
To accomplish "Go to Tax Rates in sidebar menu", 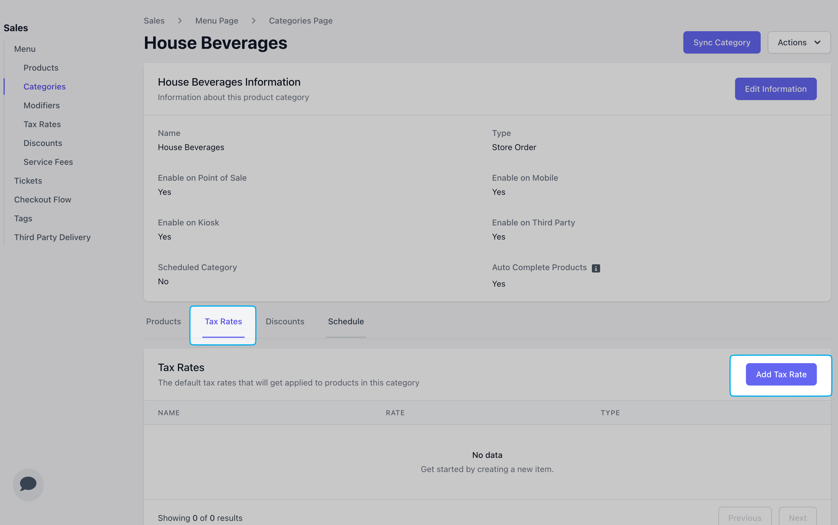I will (42, 124).
